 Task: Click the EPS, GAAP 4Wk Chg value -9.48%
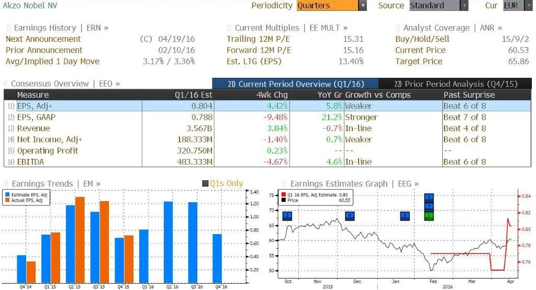pos(275,117)
